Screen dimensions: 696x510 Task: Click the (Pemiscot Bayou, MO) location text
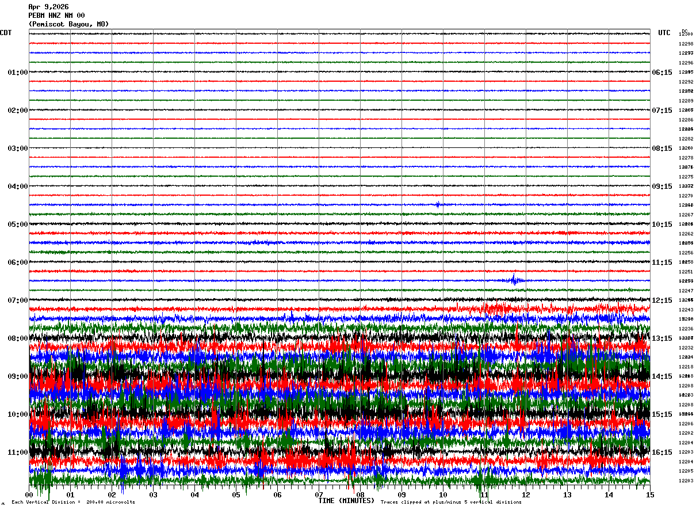pyautogui.click(x=68, y=24)
